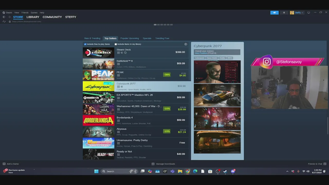Open the blue announcements megaphone button

pyautogui.click(x=274, y=13)
